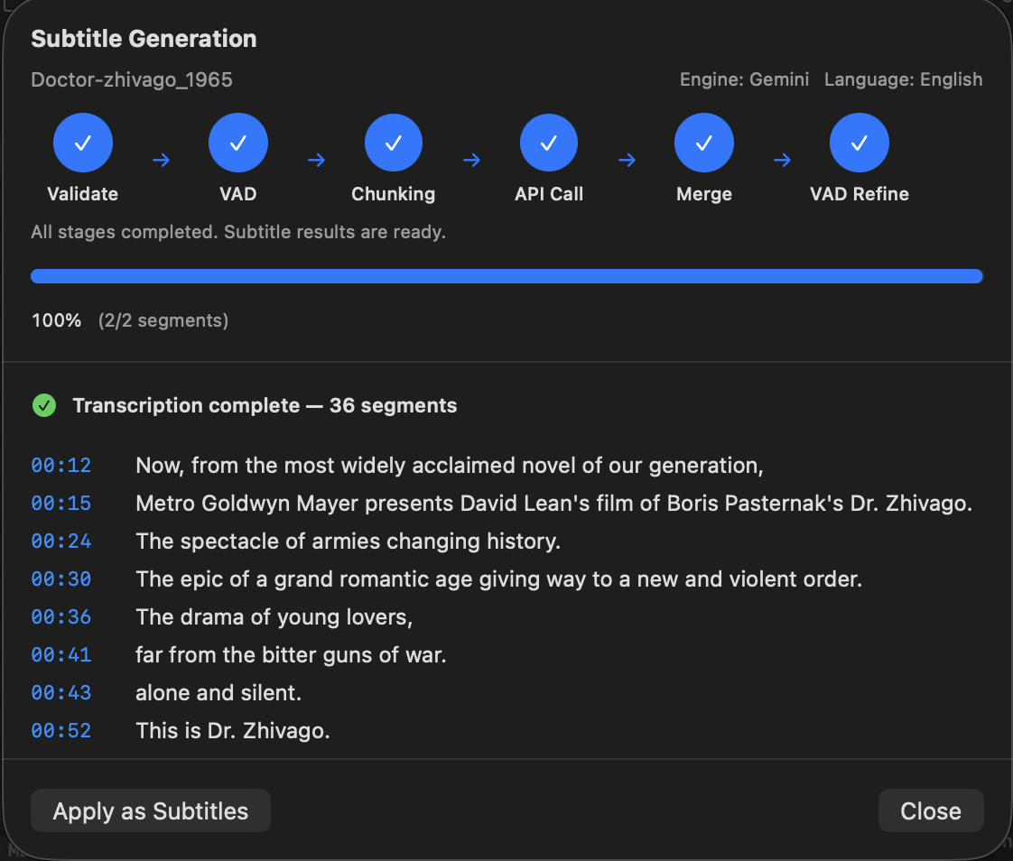The height and width of the screenshot is (861, 1013).
Task: Click the "(2/2 segments)" counter
Action: click(x=163, y=320)
